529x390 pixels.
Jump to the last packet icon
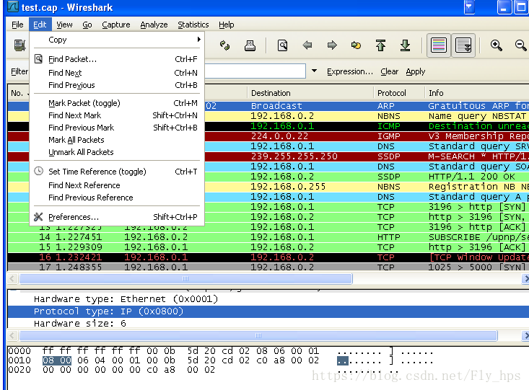(x=405, y=45)
